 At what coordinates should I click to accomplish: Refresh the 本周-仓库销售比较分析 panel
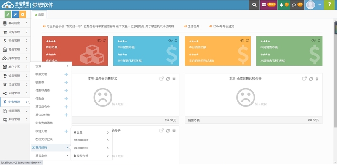point(311,79)
